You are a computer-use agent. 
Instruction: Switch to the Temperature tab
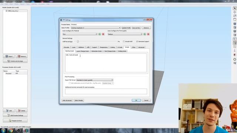[104, 47]
